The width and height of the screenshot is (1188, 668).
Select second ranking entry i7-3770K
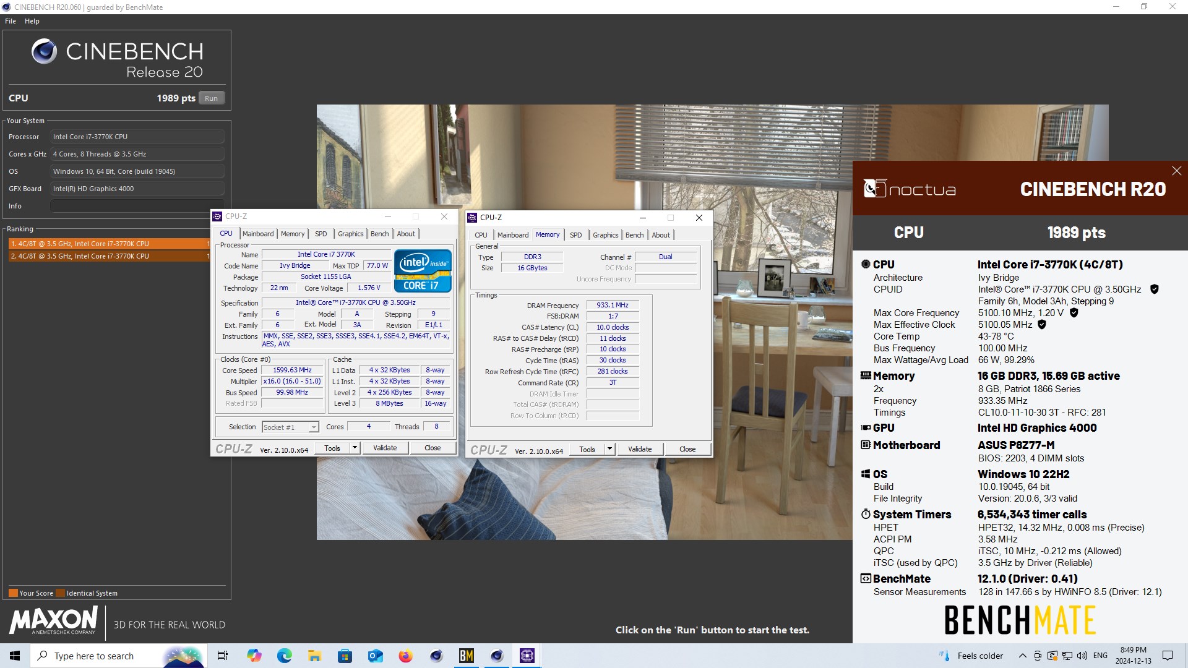(x=110, y=256)
